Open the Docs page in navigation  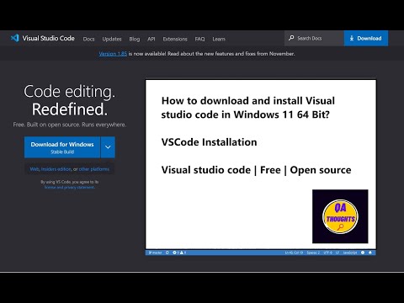(88, 39)
